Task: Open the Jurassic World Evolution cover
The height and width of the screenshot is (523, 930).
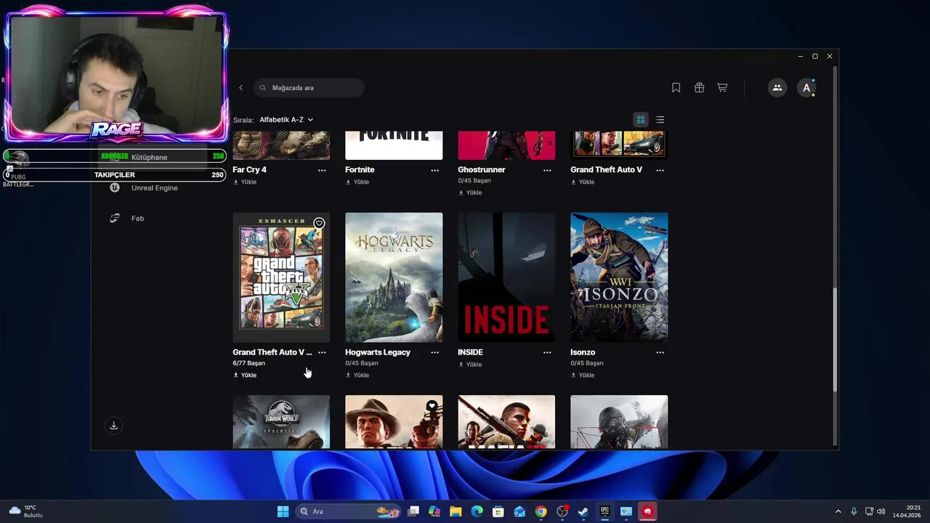Action: pyautogui.click(x=281, y=422)
